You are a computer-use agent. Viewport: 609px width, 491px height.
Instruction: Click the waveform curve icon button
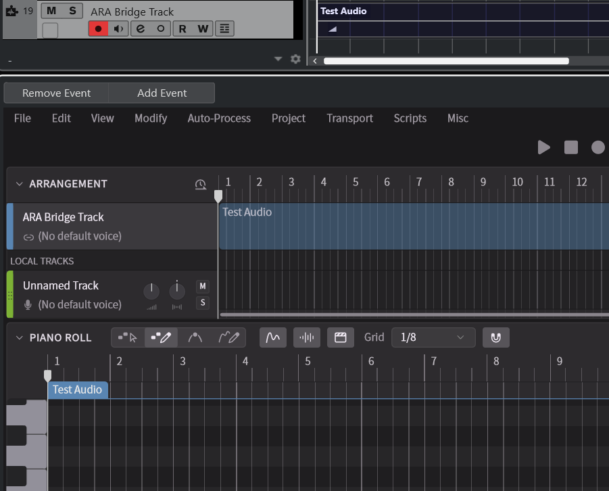(272, 337)
